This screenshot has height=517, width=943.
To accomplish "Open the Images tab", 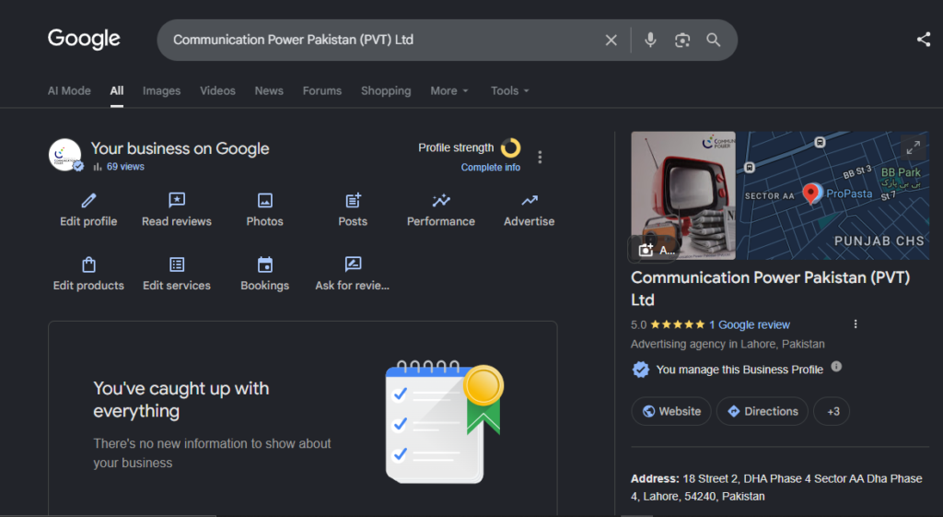I will click(x=161, y=91).
